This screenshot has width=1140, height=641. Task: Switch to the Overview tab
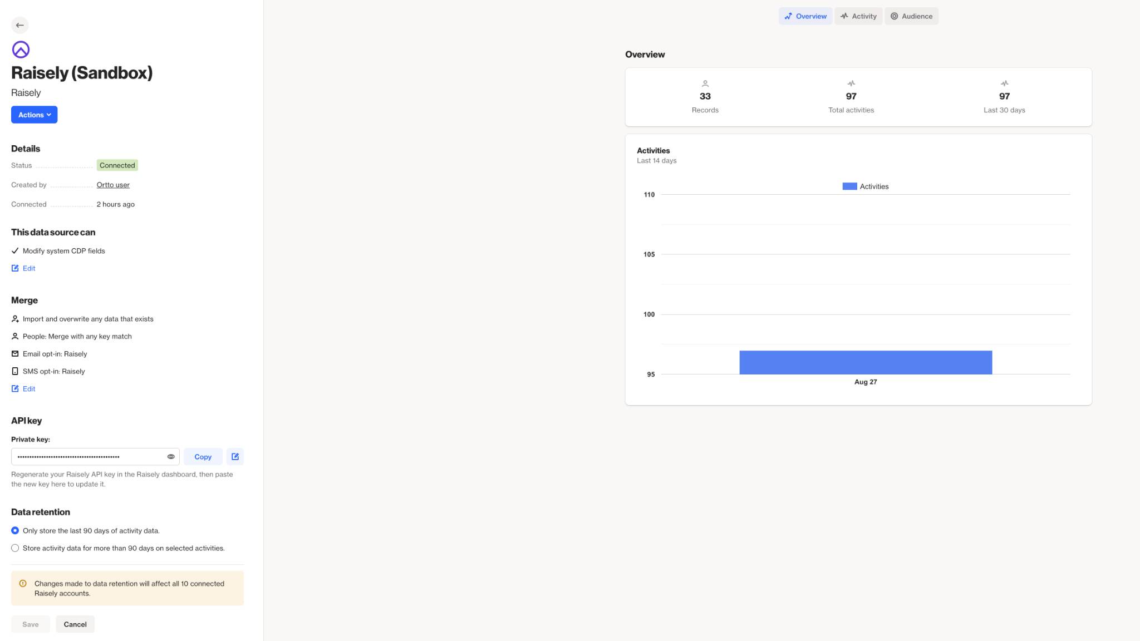coord(805,16)
